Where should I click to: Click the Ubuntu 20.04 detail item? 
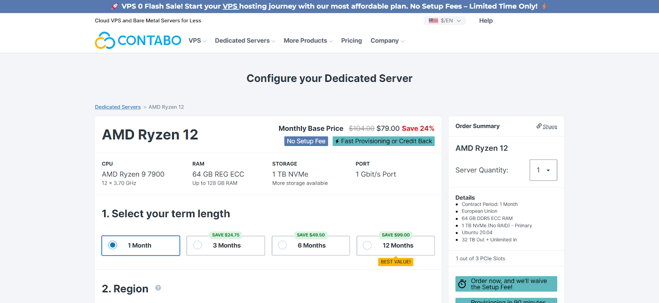pyautogui.click(x=477, y=233)
